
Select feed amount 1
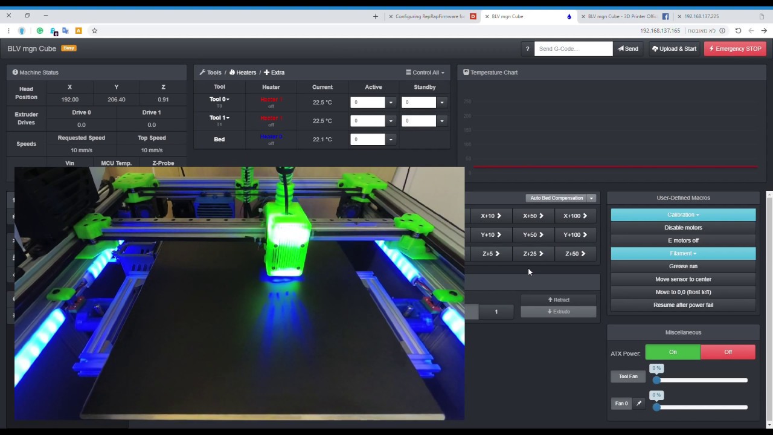click(496, 312)
